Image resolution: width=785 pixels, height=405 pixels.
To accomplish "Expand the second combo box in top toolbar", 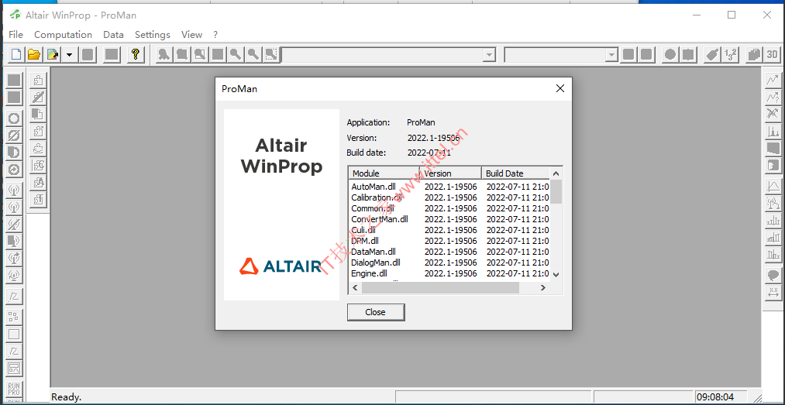I will 611,55.
